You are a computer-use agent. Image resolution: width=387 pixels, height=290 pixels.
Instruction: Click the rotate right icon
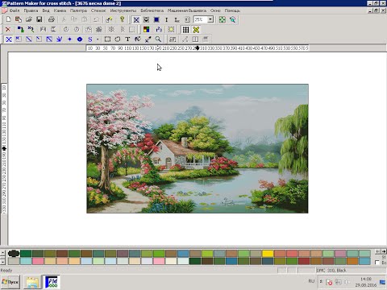[x=77, y=30]
